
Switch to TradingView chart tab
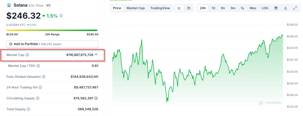point(160,8)
